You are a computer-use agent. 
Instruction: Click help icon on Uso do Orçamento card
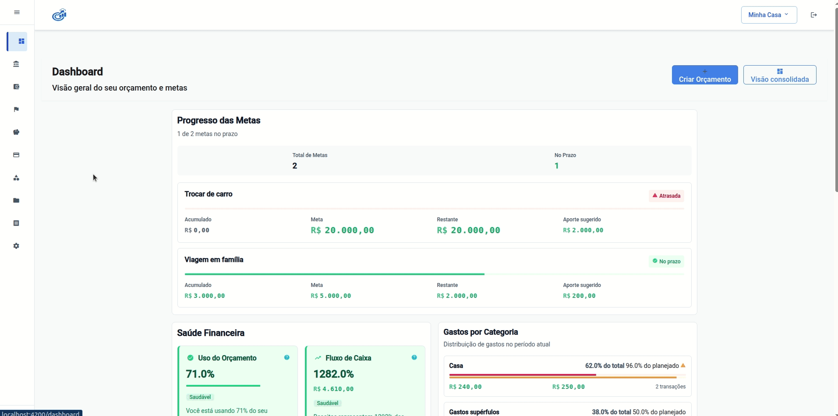point(286,357)
